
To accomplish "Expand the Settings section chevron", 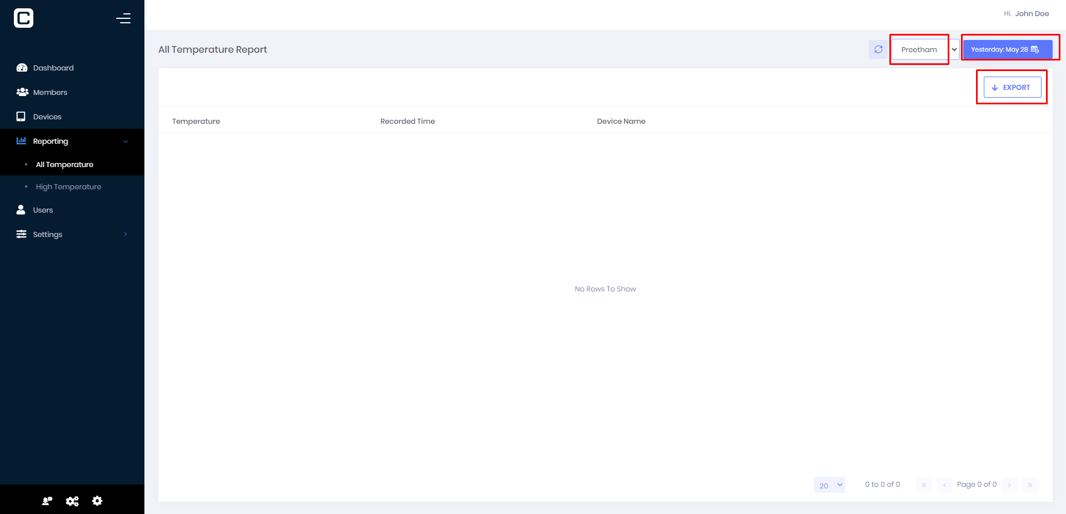I will (x=126, y=234).
